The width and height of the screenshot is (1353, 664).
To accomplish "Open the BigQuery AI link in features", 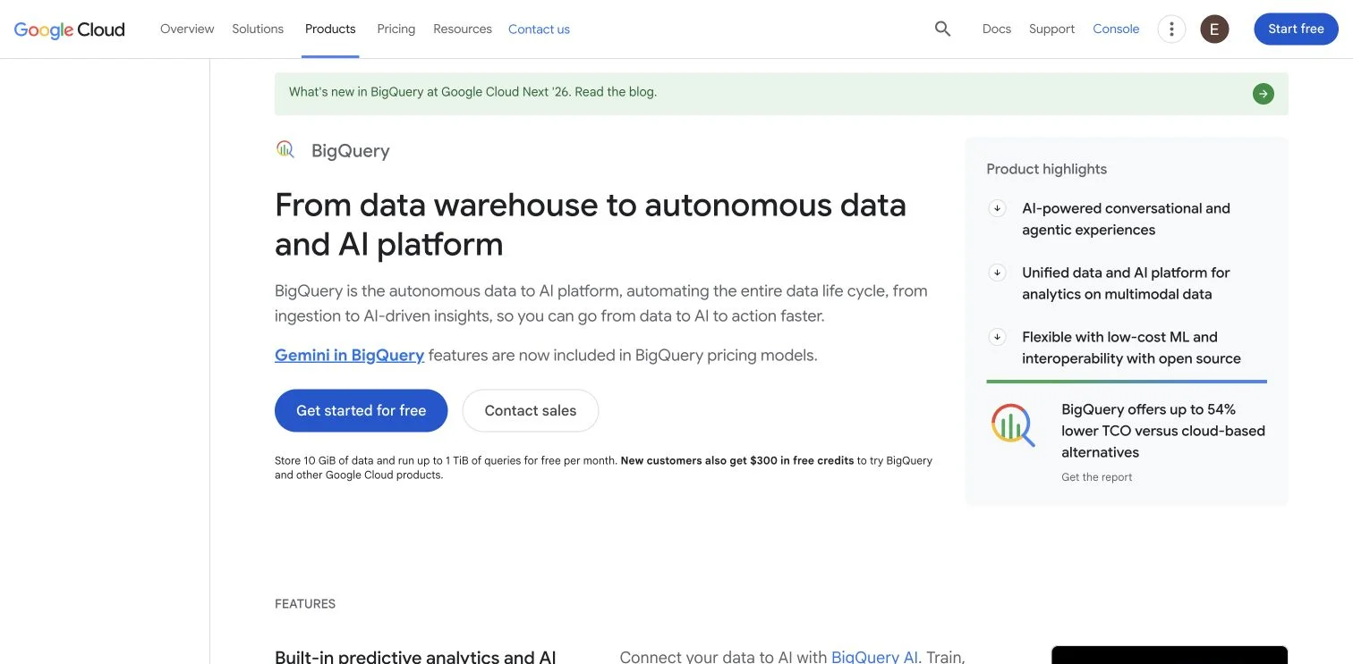I will pos(875,657).
